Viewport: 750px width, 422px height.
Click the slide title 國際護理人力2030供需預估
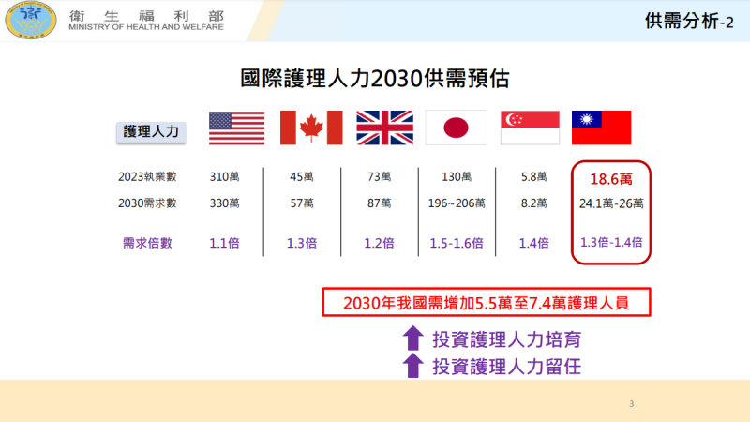374,79
